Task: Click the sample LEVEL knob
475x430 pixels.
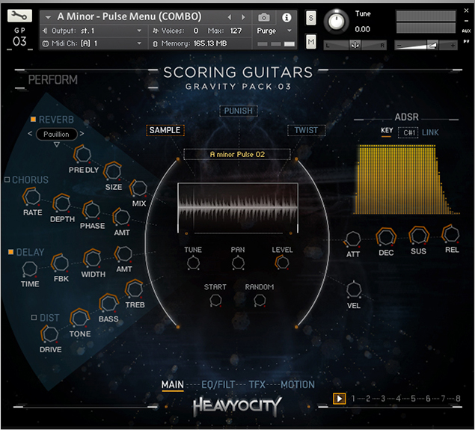Action: 282,262
